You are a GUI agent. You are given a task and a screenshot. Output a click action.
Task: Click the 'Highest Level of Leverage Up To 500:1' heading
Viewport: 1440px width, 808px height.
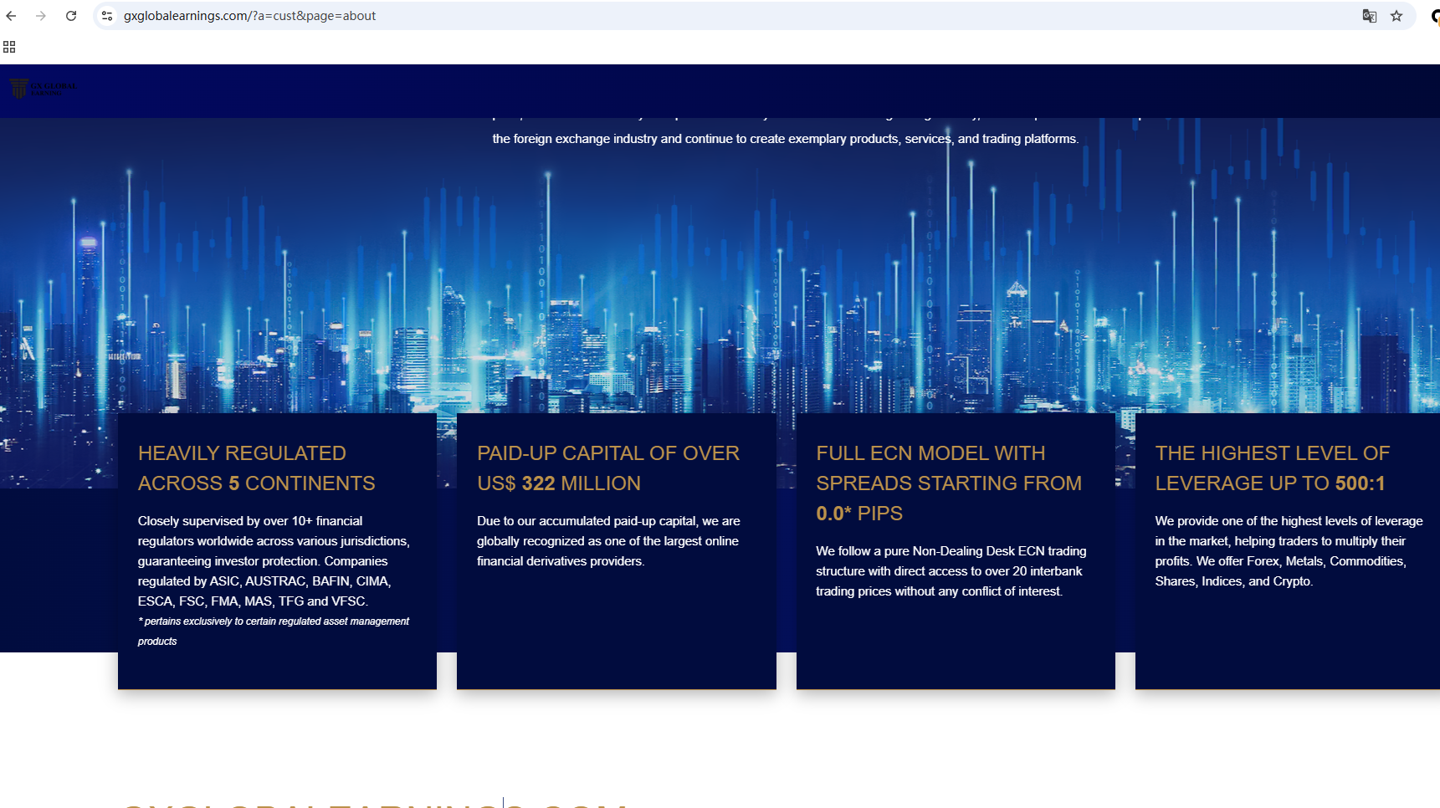pos(1272,468)
